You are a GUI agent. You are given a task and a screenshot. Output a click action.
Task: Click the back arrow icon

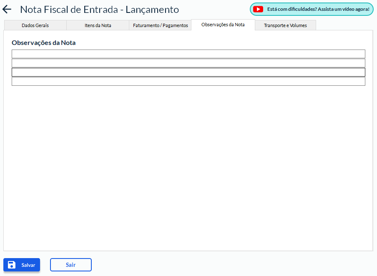click(x=7, y=10)
